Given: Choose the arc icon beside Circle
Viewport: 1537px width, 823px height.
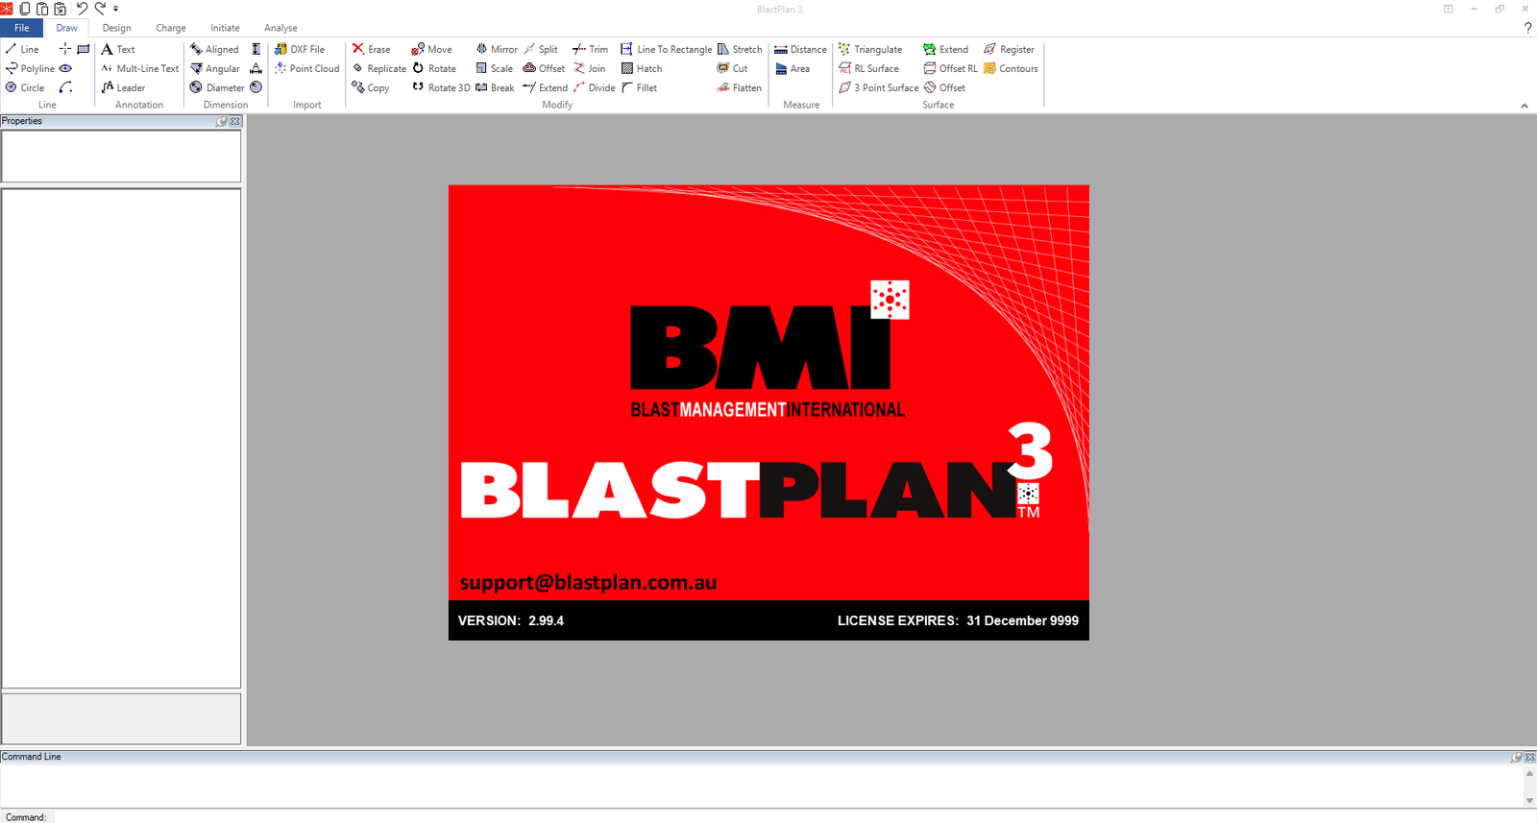Looking at the screenshot, I should point(65,87).
